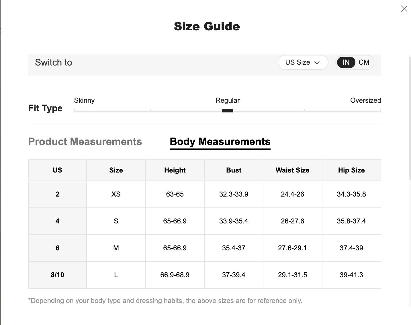
Task: Click the Height column header
Action: (175, 170)
